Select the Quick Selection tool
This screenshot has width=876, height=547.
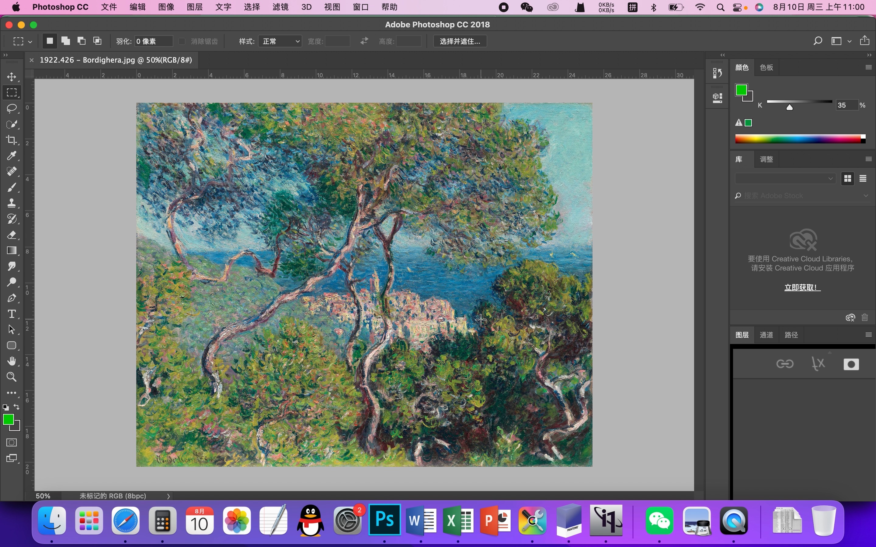pyautogui.click(x=12, y=124)
